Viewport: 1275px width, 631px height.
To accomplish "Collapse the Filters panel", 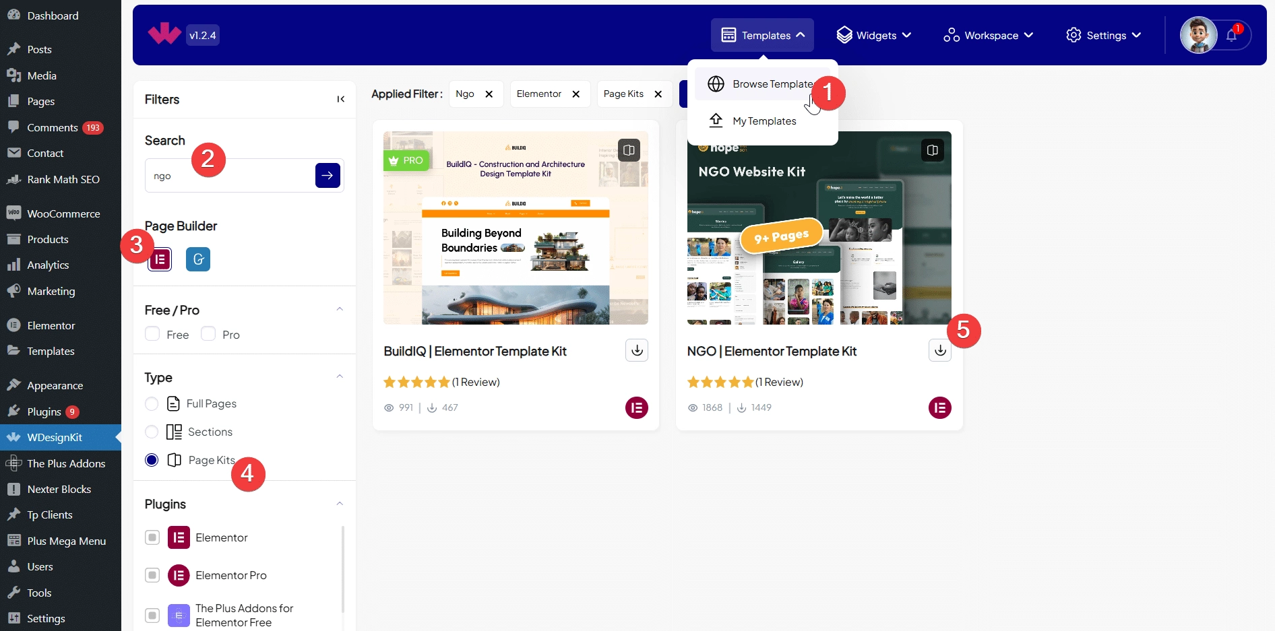I will (341, 100).
